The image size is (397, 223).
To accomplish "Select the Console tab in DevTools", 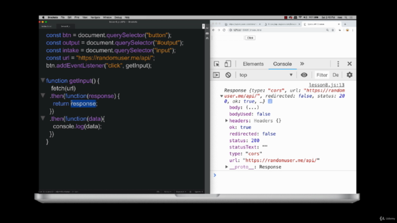I will [x=282, y=64].
